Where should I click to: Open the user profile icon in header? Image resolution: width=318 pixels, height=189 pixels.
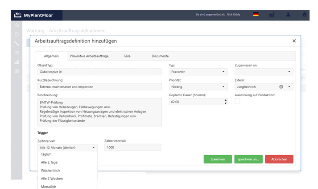pyautogui.click(x=288, y=14)
